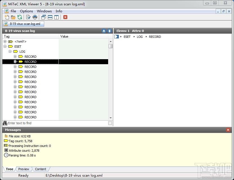The width and height of the screenshot is (234, 180).
Task: Collapse the LOG node
Action: click(x=10, y=52)
